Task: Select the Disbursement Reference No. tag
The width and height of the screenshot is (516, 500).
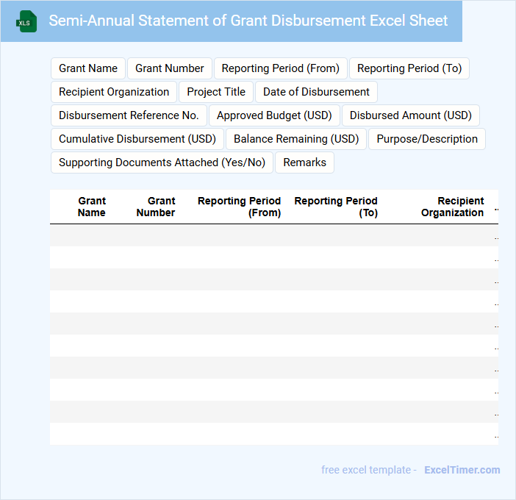Action: (129, 115)
